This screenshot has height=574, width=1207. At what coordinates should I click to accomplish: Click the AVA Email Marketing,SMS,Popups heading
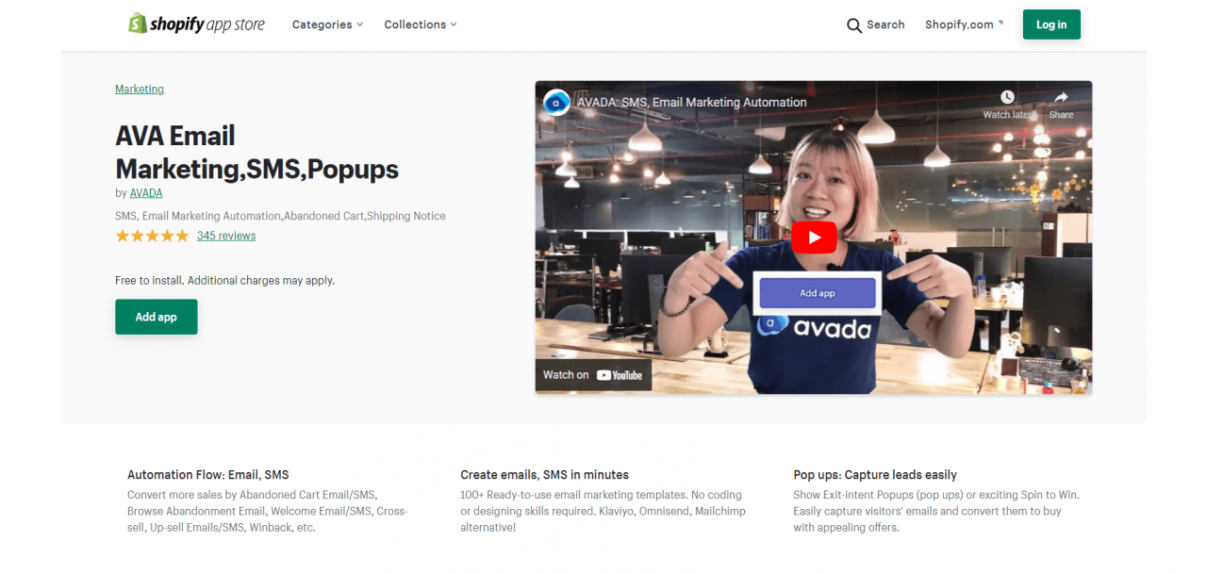(x=257, y=152)
